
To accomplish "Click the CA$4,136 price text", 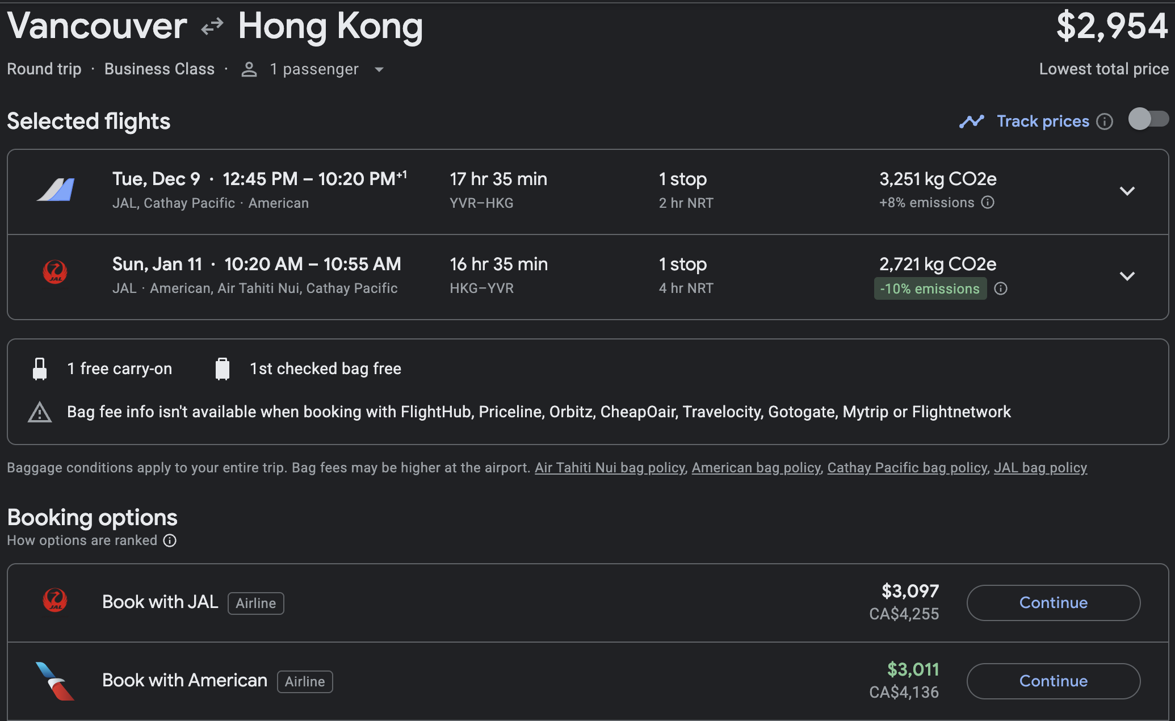I will click(x=904, y=693).
